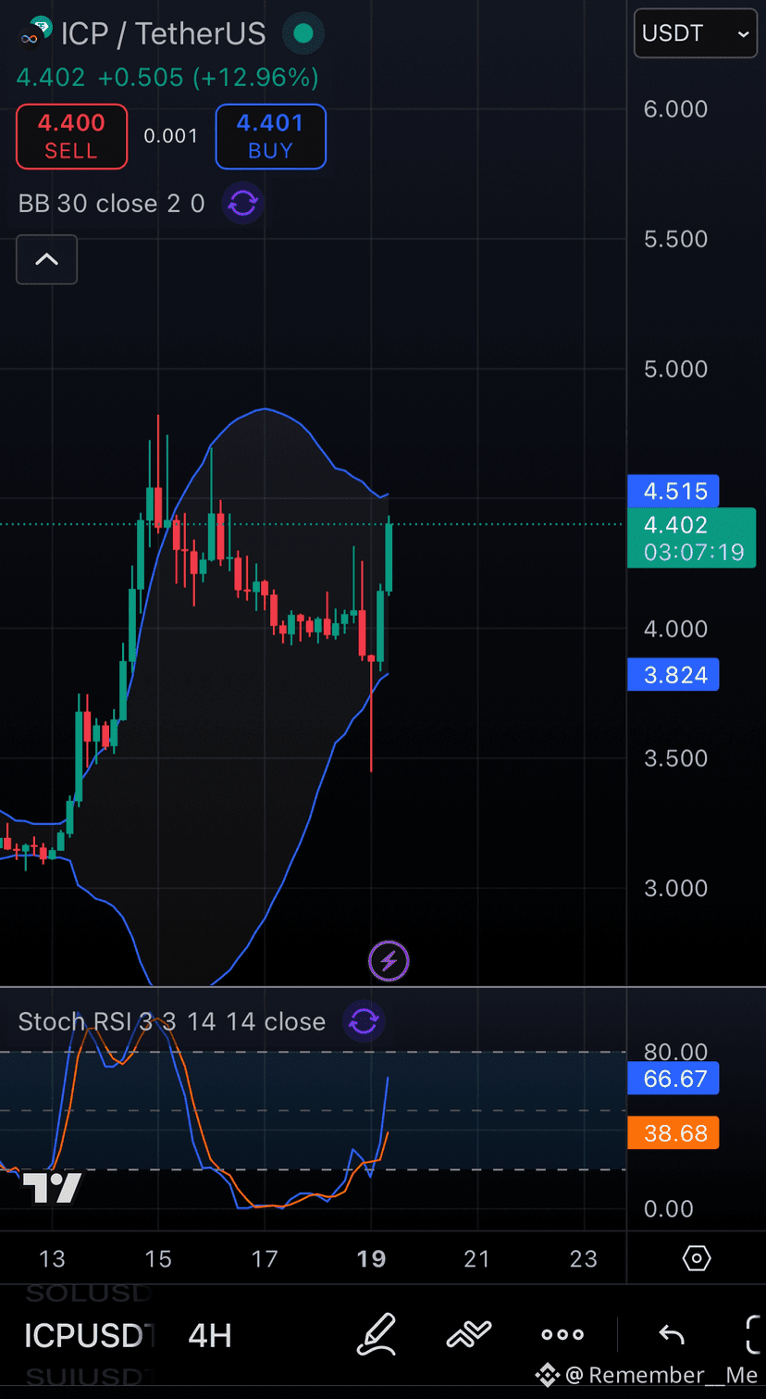This screenshot has height=1399, width=766.
Task: Tap the undo arrow icon
Action: point(672,1334)
